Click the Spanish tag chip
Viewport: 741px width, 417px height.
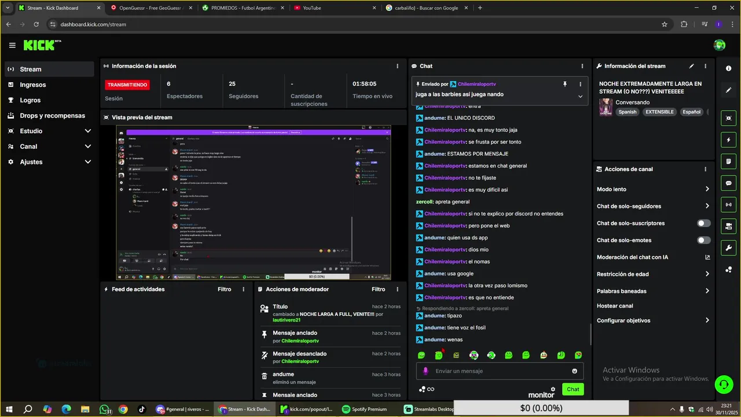[627, 112]
